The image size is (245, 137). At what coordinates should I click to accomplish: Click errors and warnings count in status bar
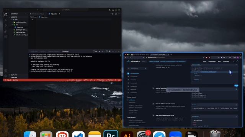tap(8, 80)
